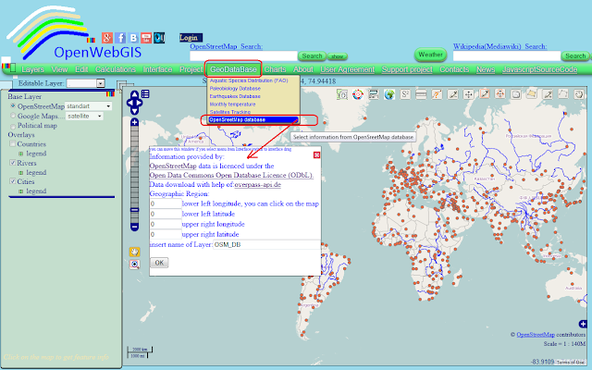
Task: Open overview map with blue plus icon
Action: [x=583, y=324]
